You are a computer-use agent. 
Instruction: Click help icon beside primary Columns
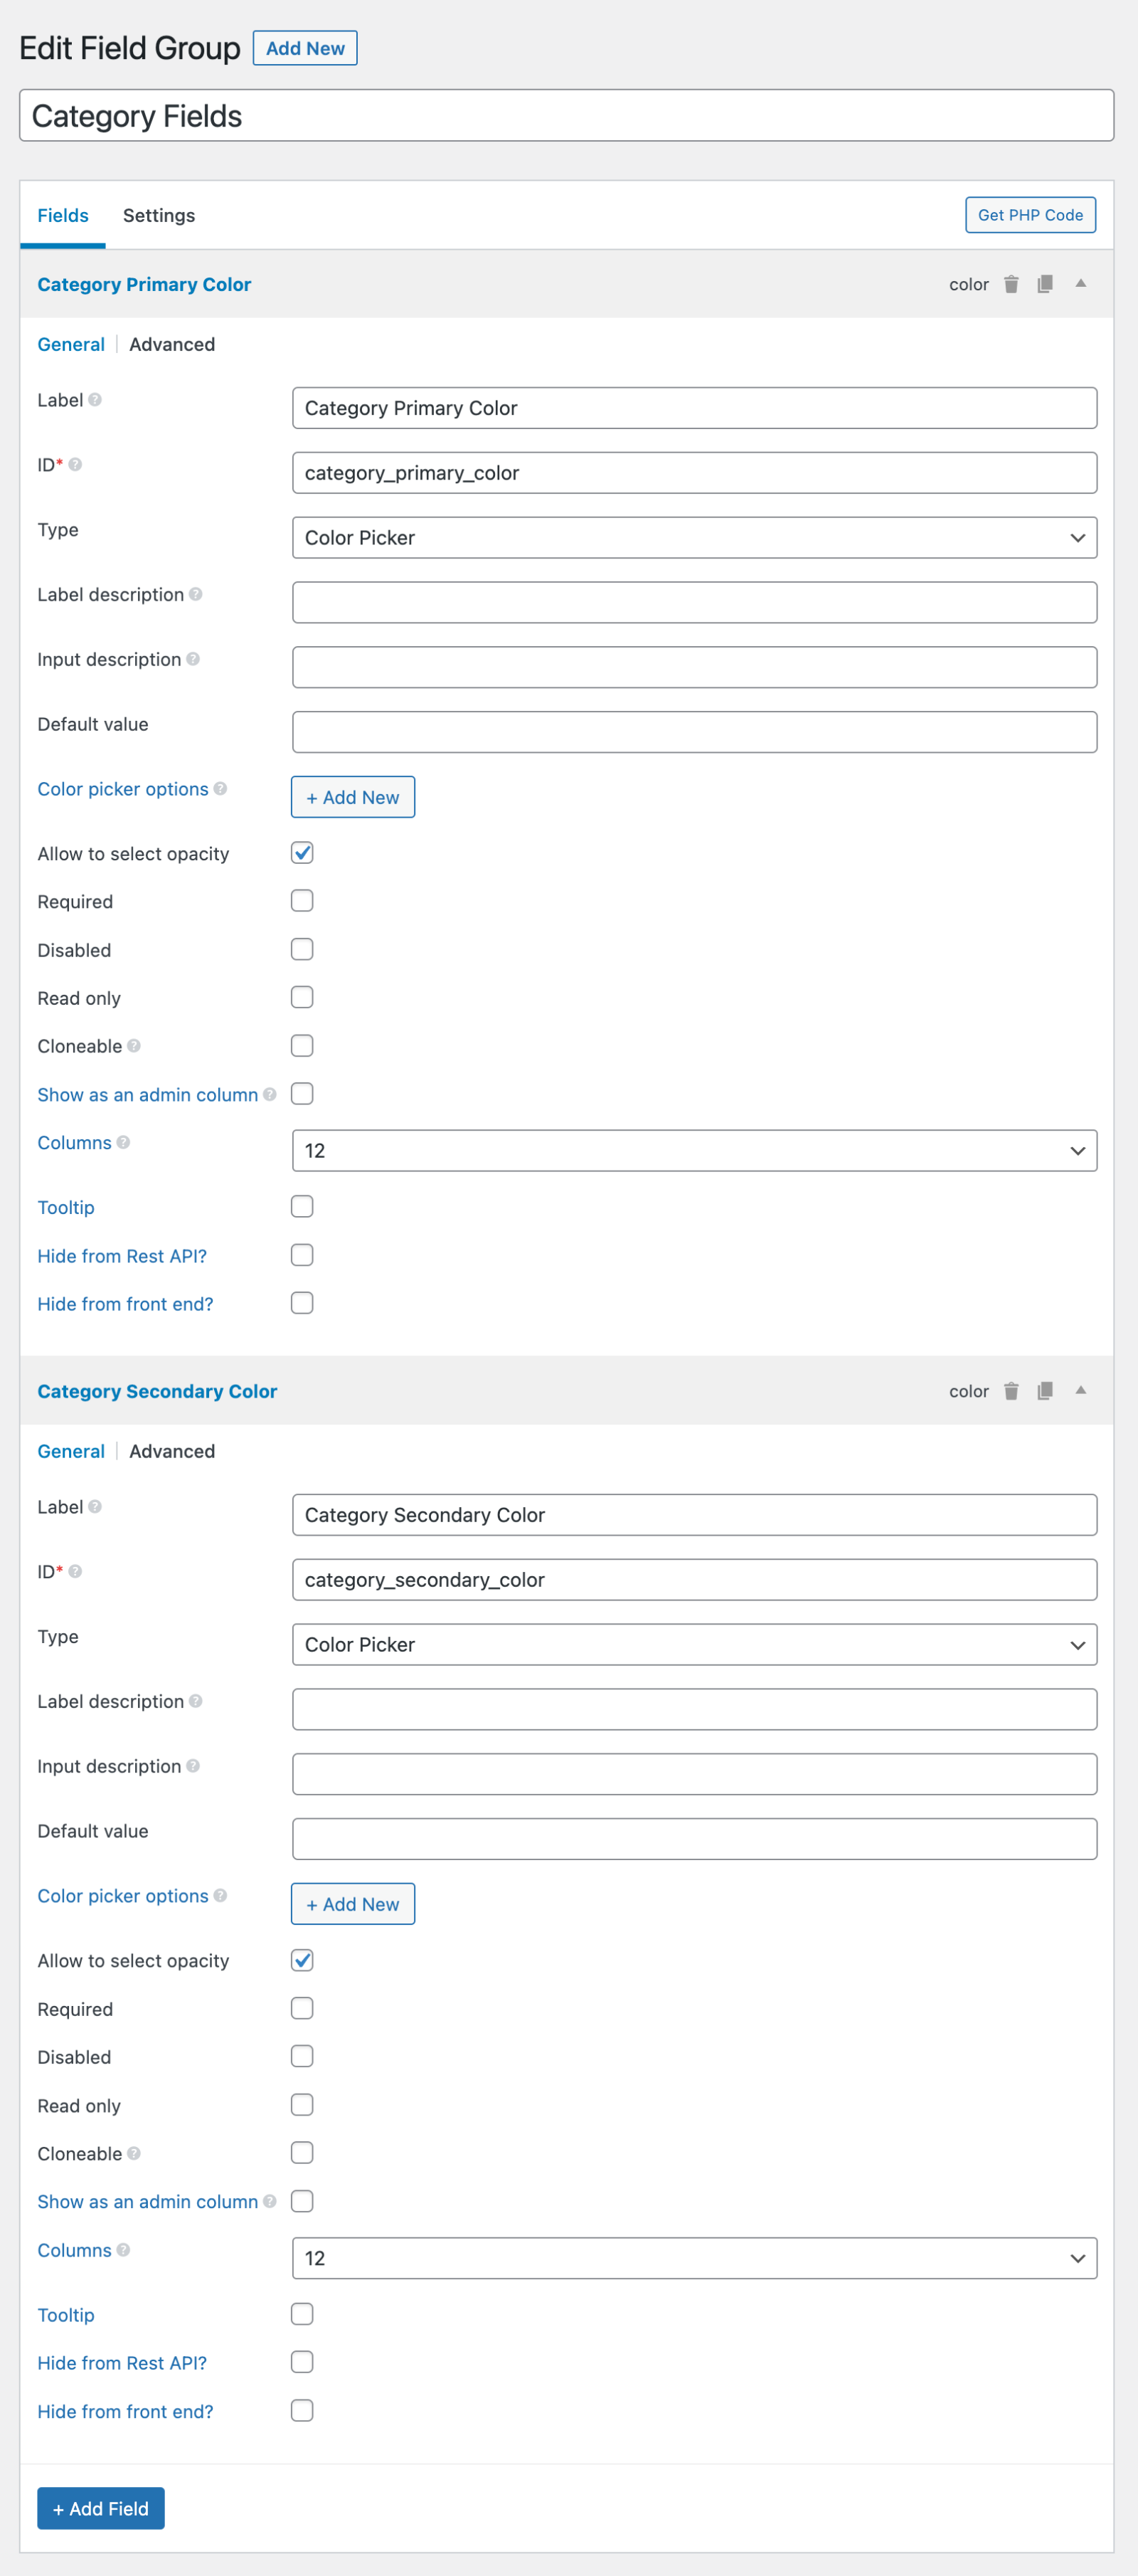point(123,1142)
